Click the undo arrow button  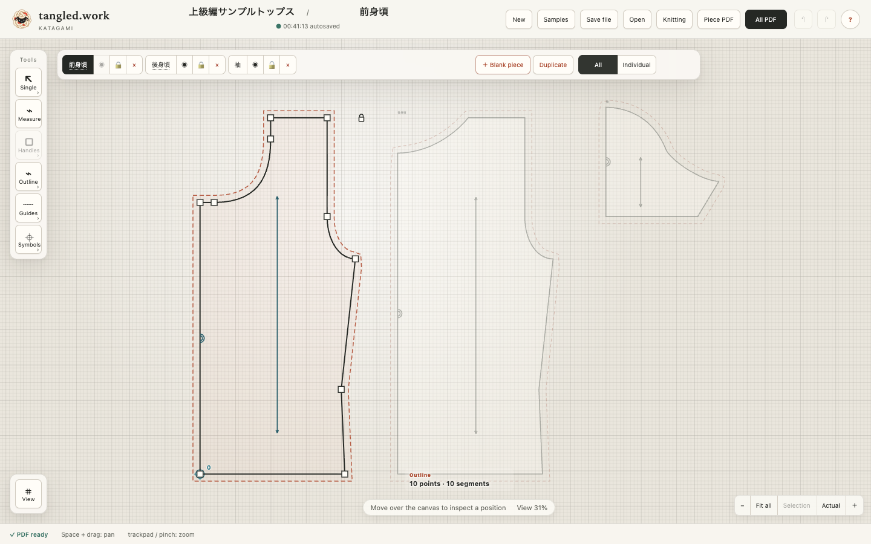(803, 19)
